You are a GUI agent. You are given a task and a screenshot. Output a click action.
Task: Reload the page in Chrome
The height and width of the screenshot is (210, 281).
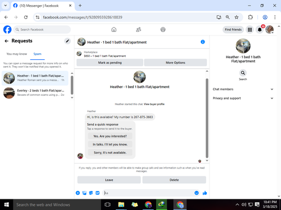(x=26, y=17)
